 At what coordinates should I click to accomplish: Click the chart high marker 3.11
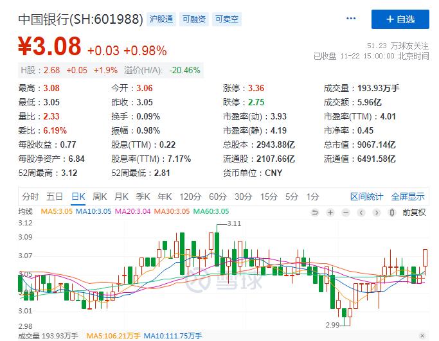(234, 223)
